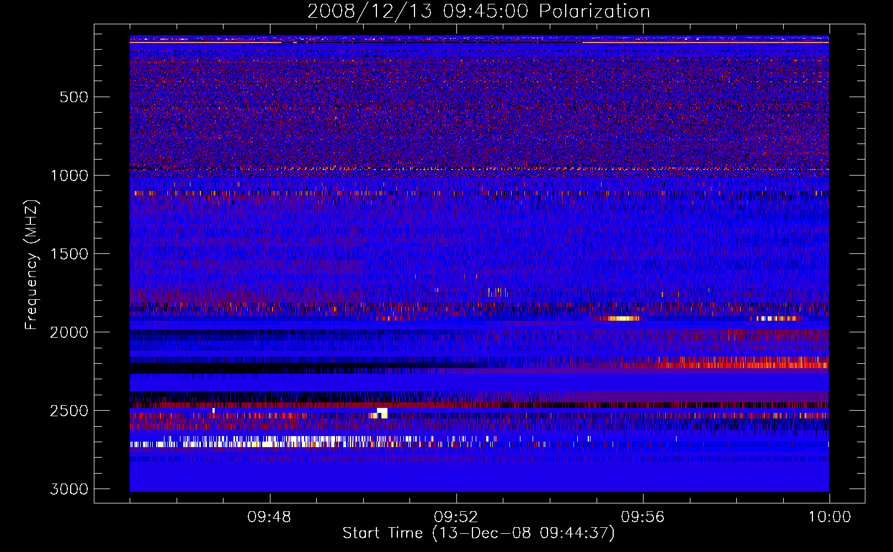Click the 'Start Time (13-Dec-08 09:44:37)' label
893x552 pixels.
pyautogui.click(x=479, y=533)
